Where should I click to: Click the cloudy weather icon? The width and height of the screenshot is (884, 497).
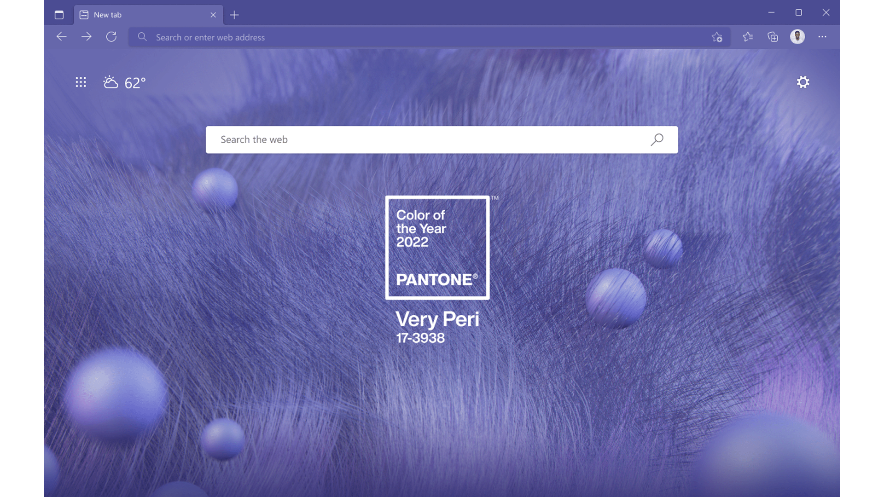tap(110, 82)
